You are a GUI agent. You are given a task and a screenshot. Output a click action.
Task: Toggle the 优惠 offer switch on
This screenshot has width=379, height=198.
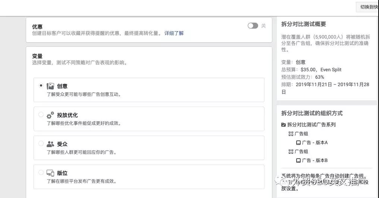(x=253, y=26)
